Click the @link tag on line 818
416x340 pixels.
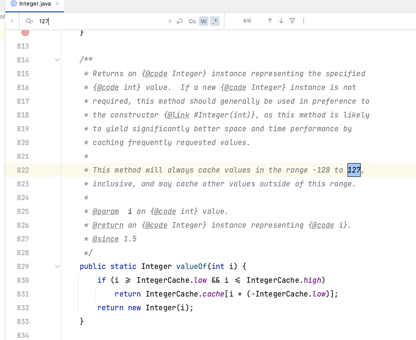178,115
